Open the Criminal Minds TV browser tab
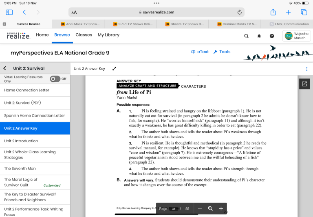The height and width of the screenshot is (217, 313). [236, 24]
